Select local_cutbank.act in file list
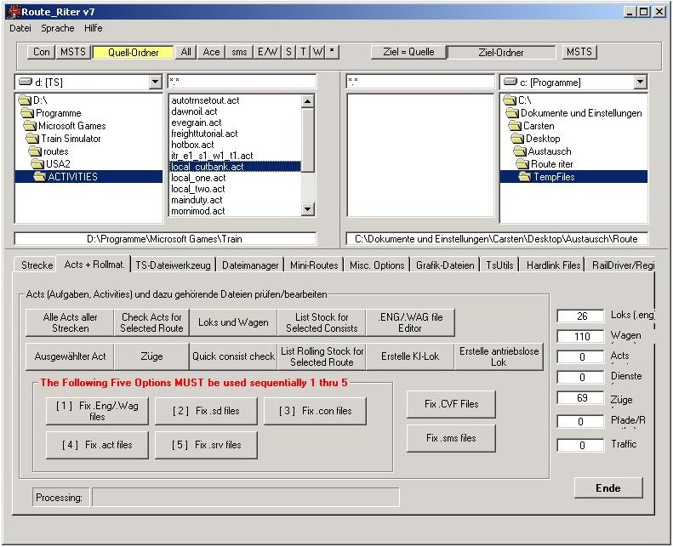The height and width of the screenshot is (547, 673). (235, 167)
